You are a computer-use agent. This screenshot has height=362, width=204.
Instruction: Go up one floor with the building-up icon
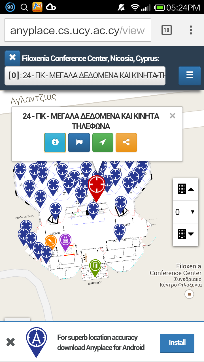[x=186, y=189]
